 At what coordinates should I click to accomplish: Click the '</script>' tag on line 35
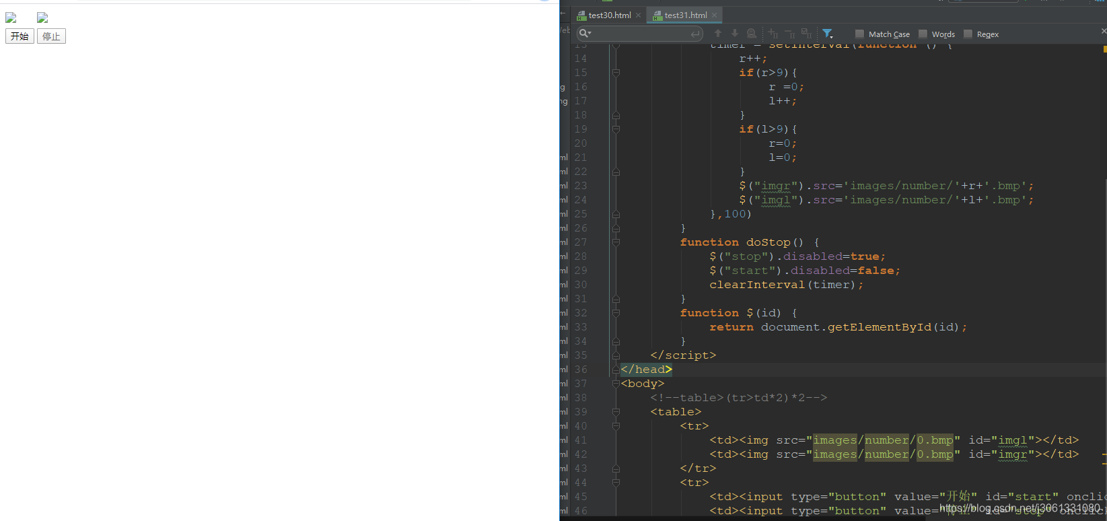(x=683, y=355)
